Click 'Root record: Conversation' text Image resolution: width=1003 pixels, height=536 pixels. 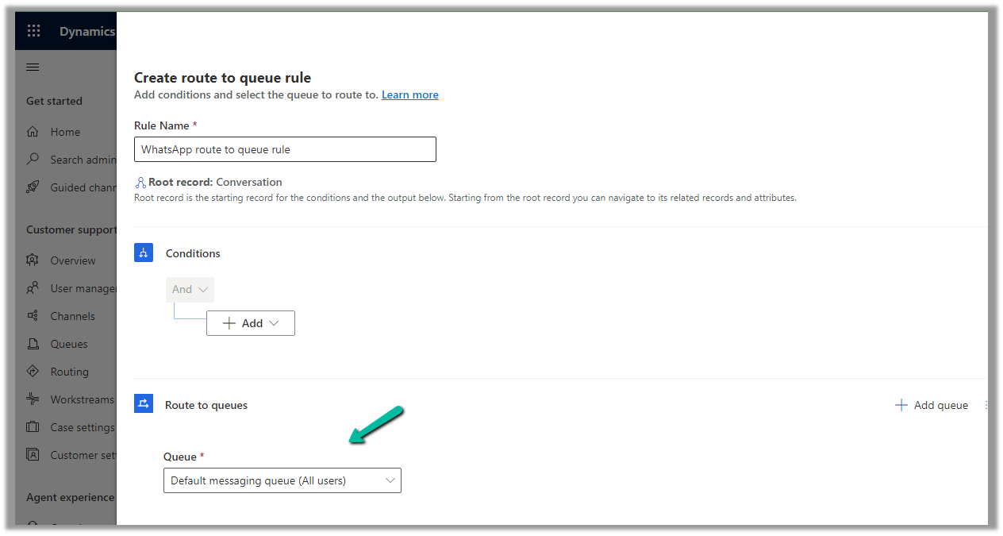click(215, 182)
